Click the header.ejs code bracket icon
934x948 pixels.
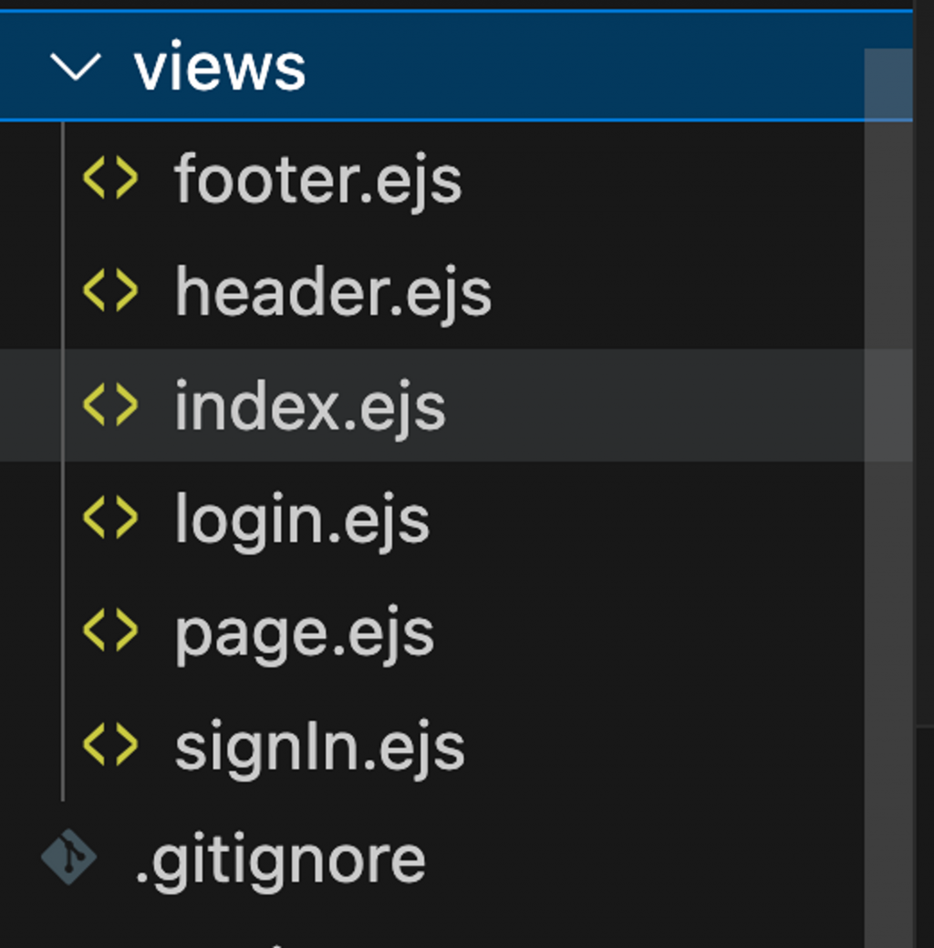tap(110, 291)
